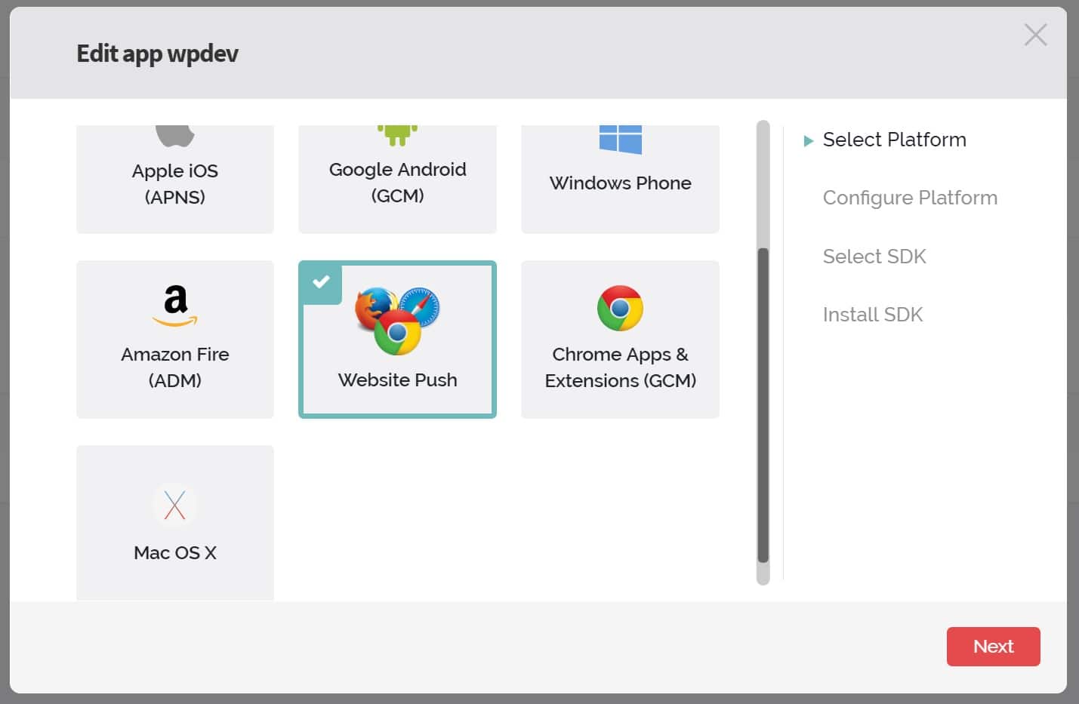Click the Apple logo icon
Viewport: 1079px width, 704px height.
[x=175, y=136]
